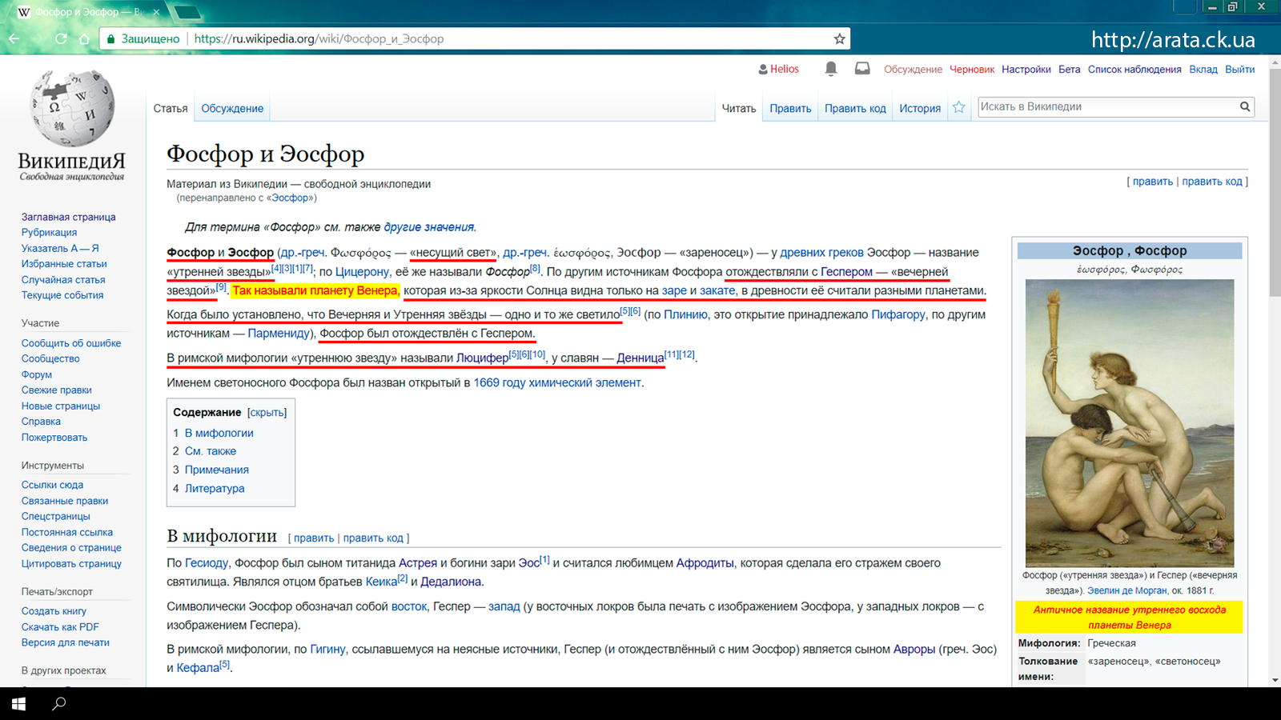Screen dimensions: 1281x720
Task: Click the search magnifier in Wikipedia search
Action: click(x=1245, y=106)
